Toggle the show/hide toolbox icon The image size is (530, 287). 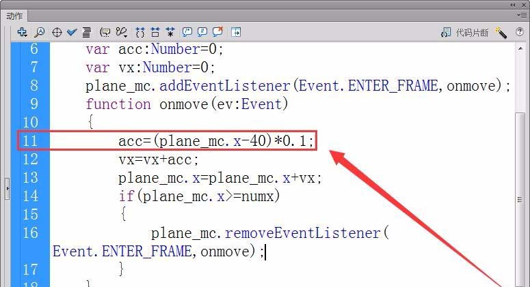236,32
